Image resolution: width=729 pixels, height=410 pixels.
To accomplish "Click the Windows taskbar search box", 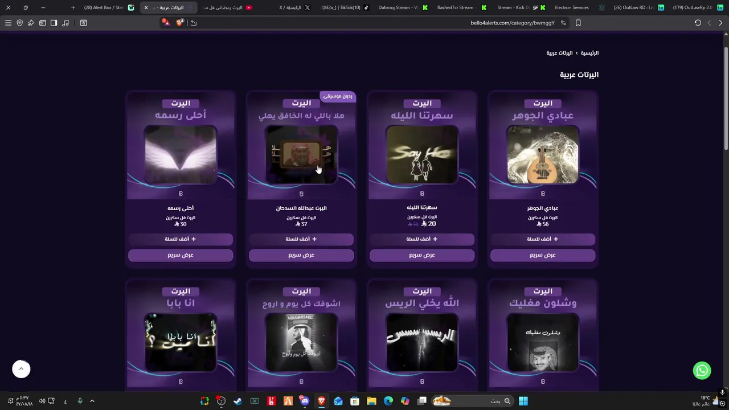I will click(x=473, y=401).
